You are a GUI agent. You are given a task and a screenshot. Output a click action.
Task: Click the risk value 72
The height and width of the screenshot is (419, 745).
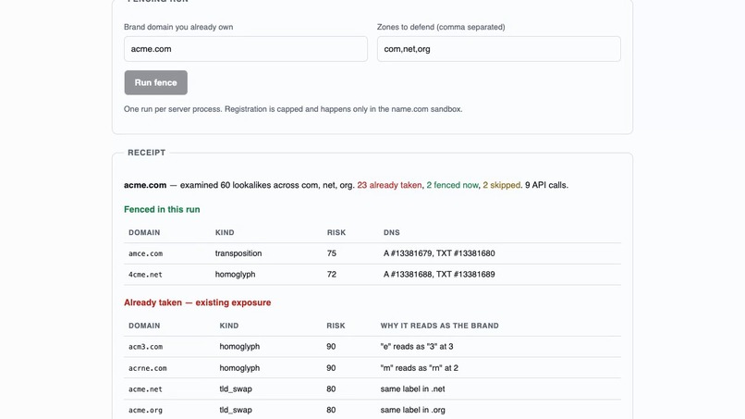pyautogui.click(x=332, y=275)
